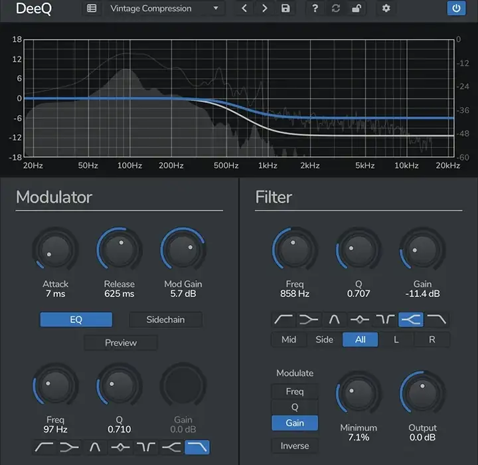Click the 5.7 dB Mod Gain value
478x465 pixels.
click(183, 294)
